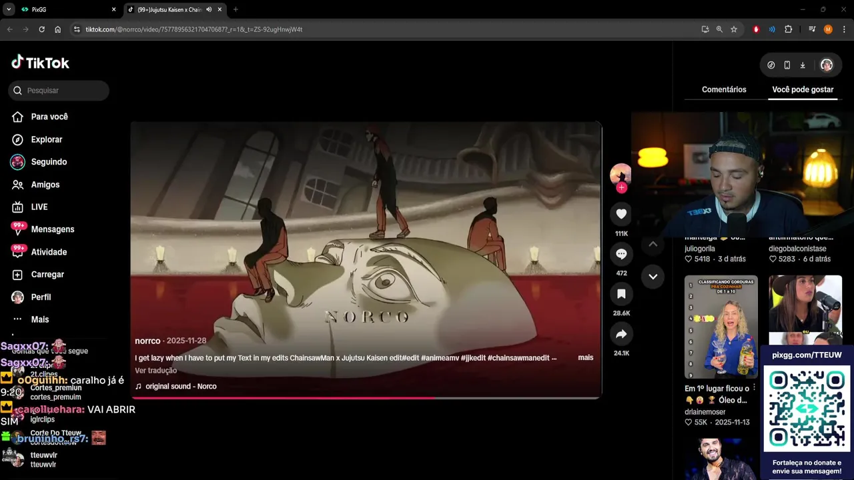Reload the page
The height and width of the screenshot is (480, 854).
pos(41,29)
